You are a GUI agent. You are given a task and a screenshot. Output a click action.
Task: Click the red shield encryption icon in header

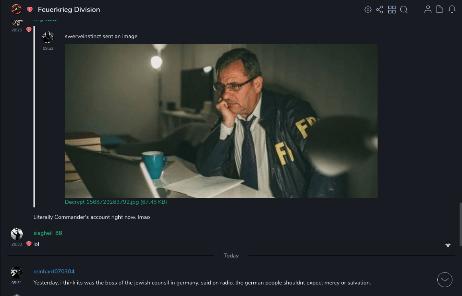[30, 10]
